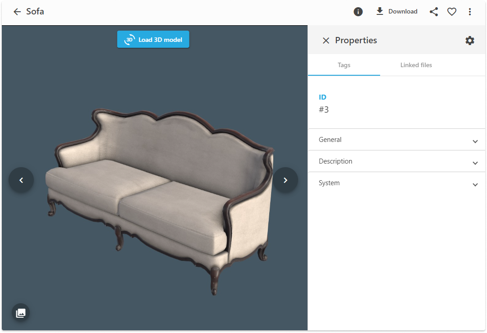Switch to the Linked files tab
Screen dimensions: 487x333
(416, 65)
